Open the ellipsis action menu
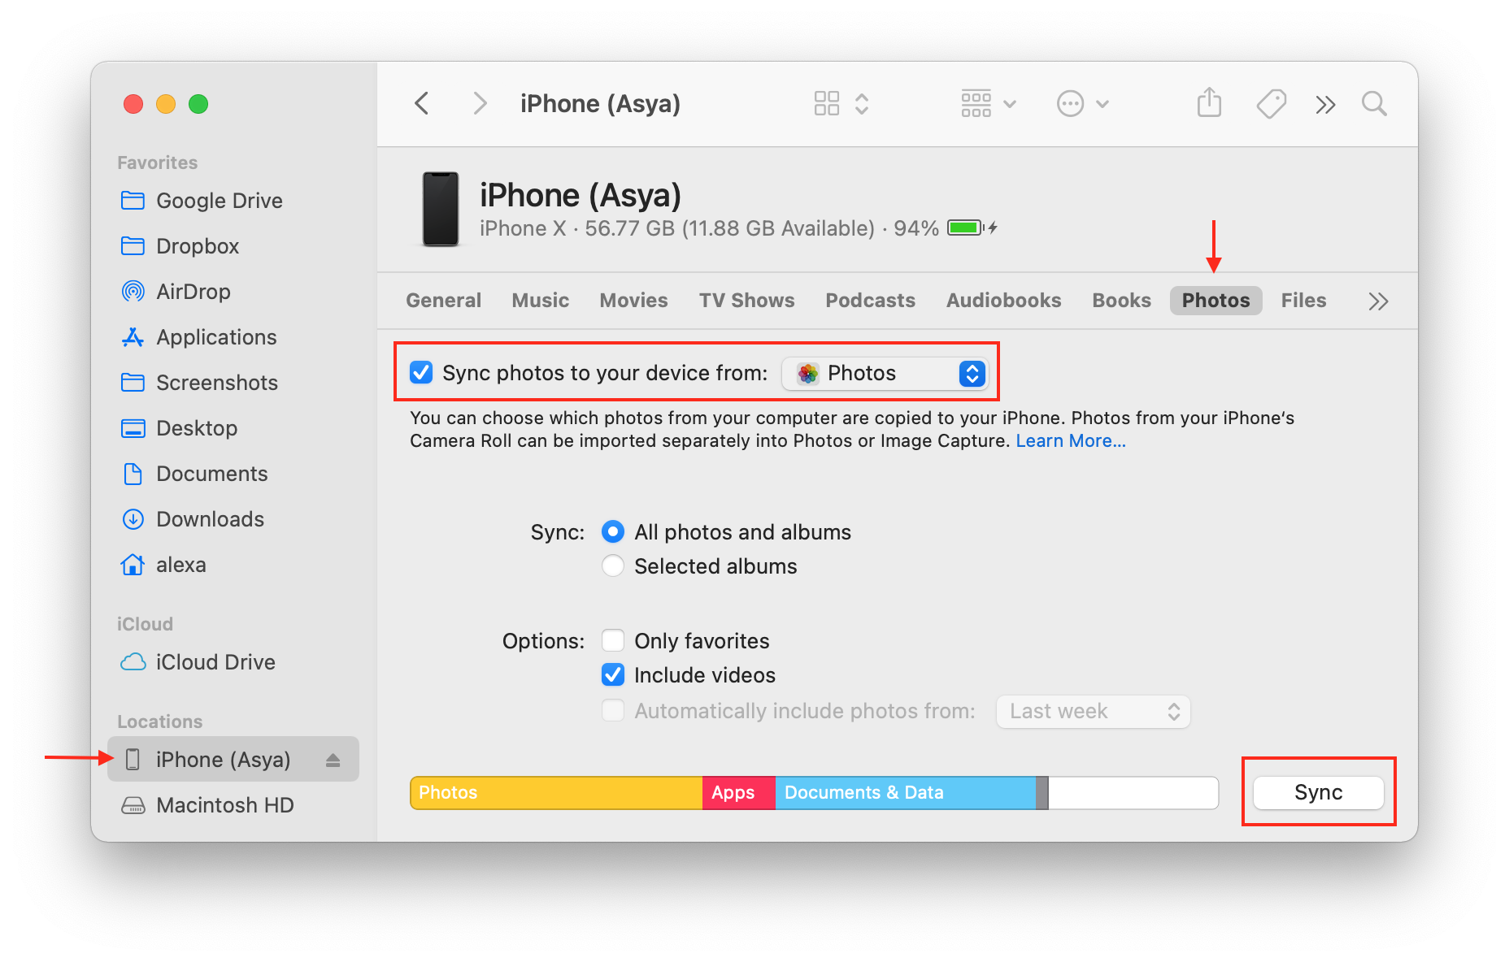 [1082, 104]
